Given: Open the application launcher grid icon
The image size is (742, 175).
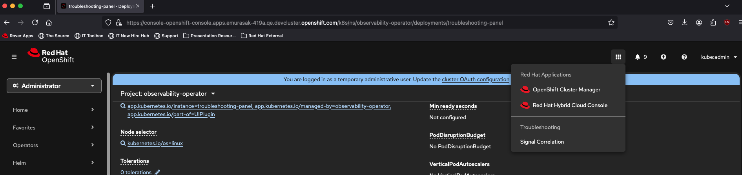Looking at the screenshot, I should pyautogui.click(x=618, y=57).
